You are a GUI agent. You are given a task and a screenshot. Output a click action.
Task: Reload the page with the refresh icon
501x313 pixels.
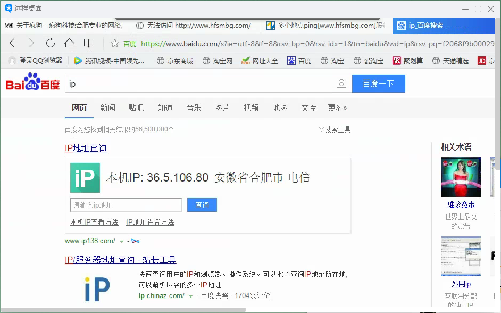(x=51, y=43)
